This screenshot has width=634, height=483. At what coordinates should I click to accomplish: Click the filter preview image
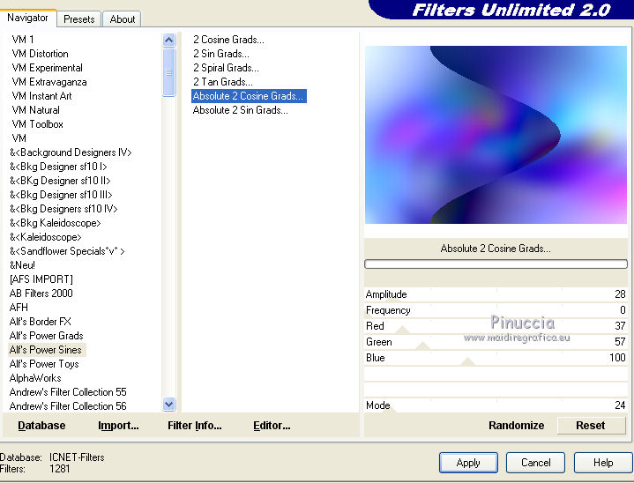point(496,135)
